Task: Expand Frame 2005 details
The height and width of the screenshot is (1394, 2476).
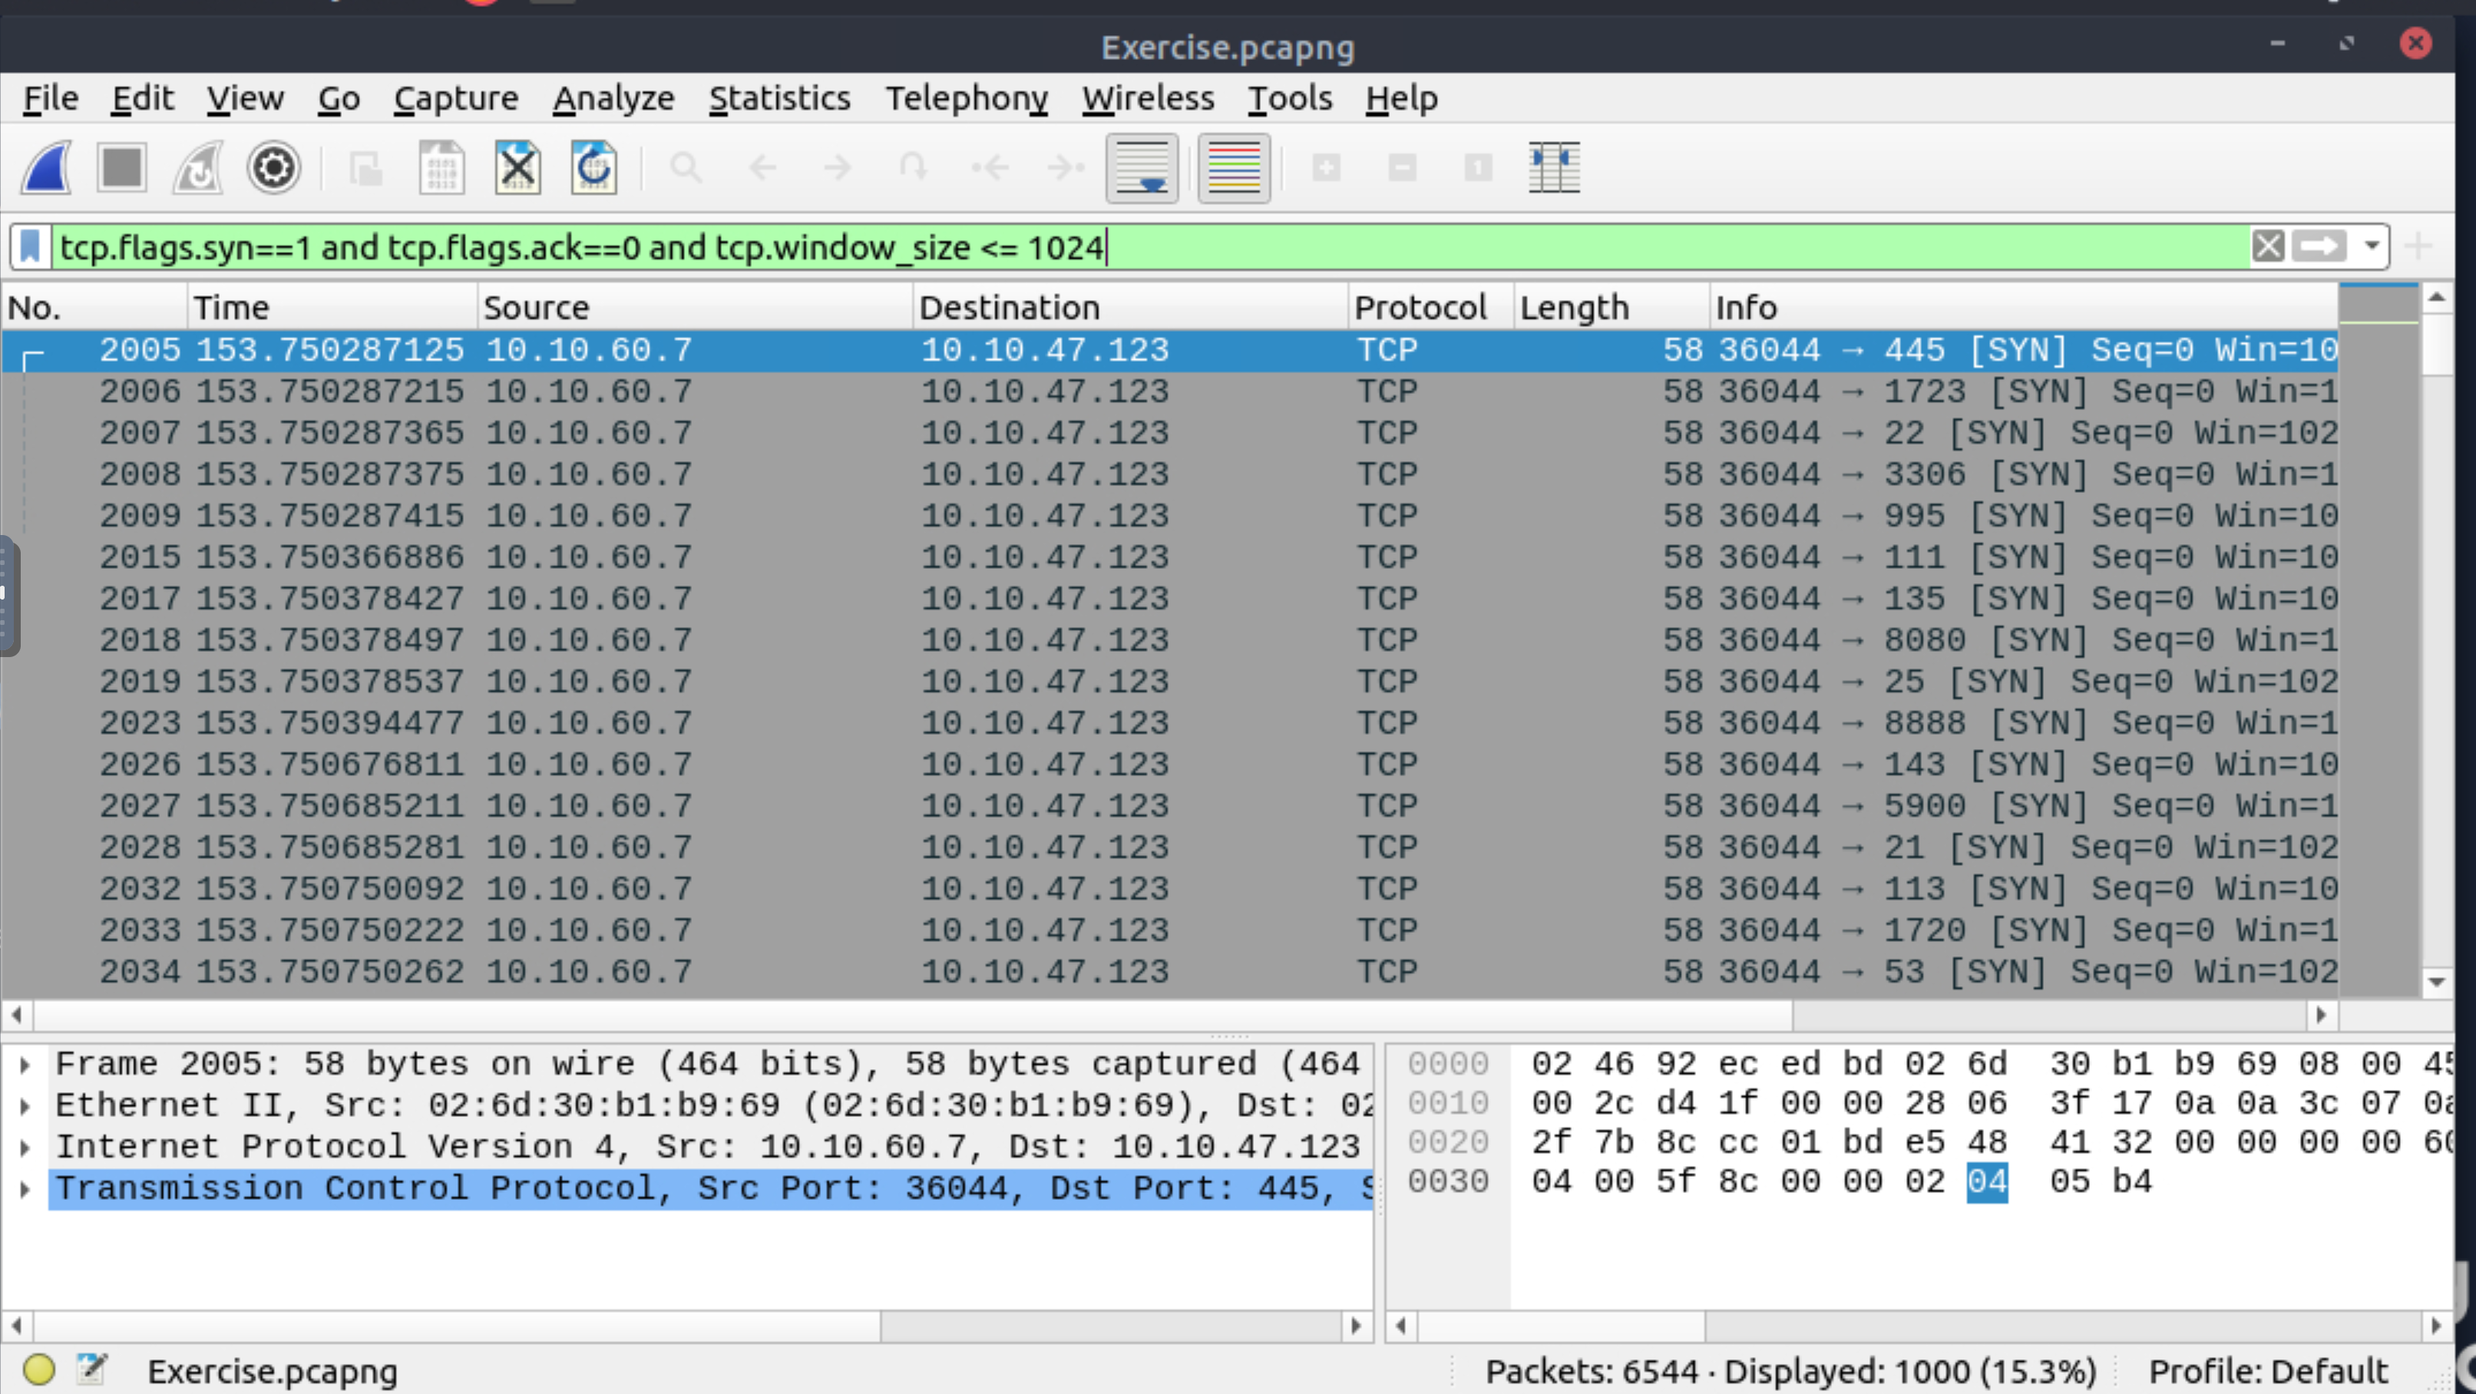Action: [25, 1065]
